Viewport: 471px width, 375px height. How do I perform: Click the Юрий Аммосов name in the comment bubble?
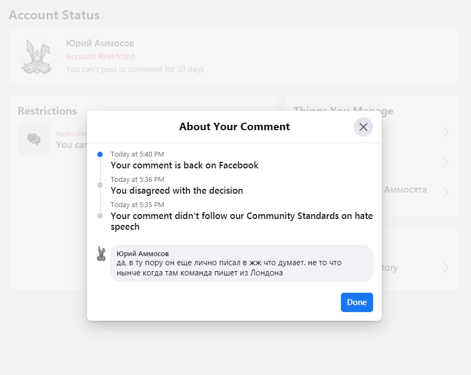142,253
